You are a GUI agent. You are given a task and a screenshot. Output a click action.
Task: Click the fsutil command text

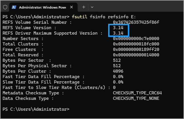[x=80, y=17]
